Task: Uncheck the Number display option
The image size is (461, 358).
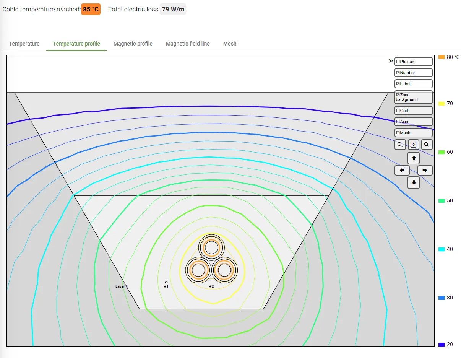Action: 398,73
